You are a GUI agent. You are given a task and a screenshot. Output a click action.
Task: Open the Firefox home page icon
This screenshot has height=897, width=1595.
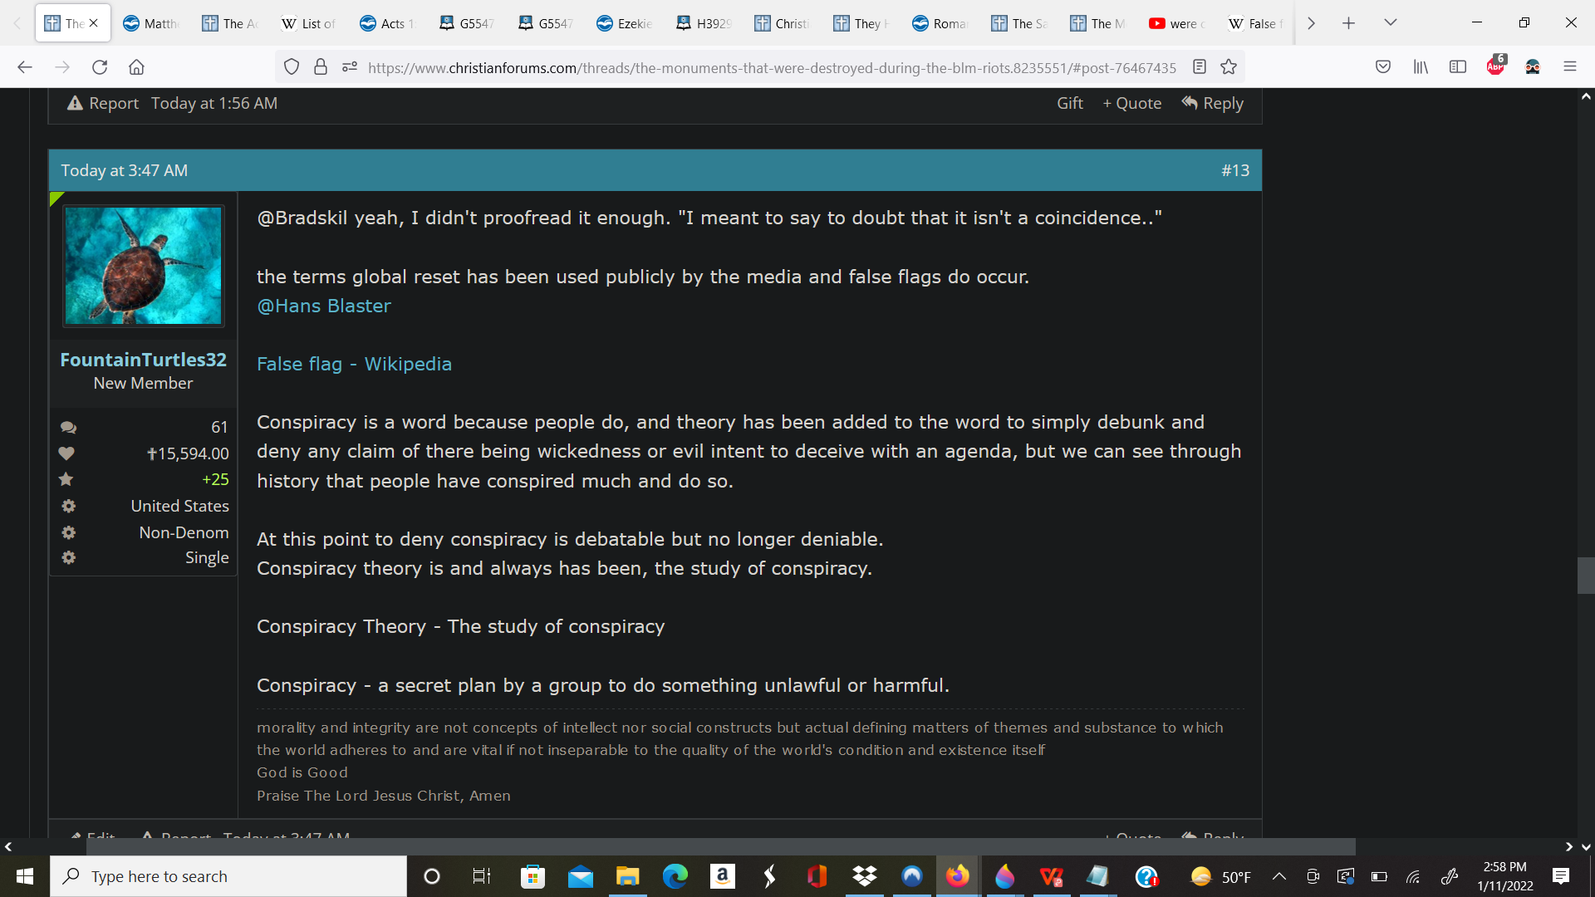click(136, 67)
